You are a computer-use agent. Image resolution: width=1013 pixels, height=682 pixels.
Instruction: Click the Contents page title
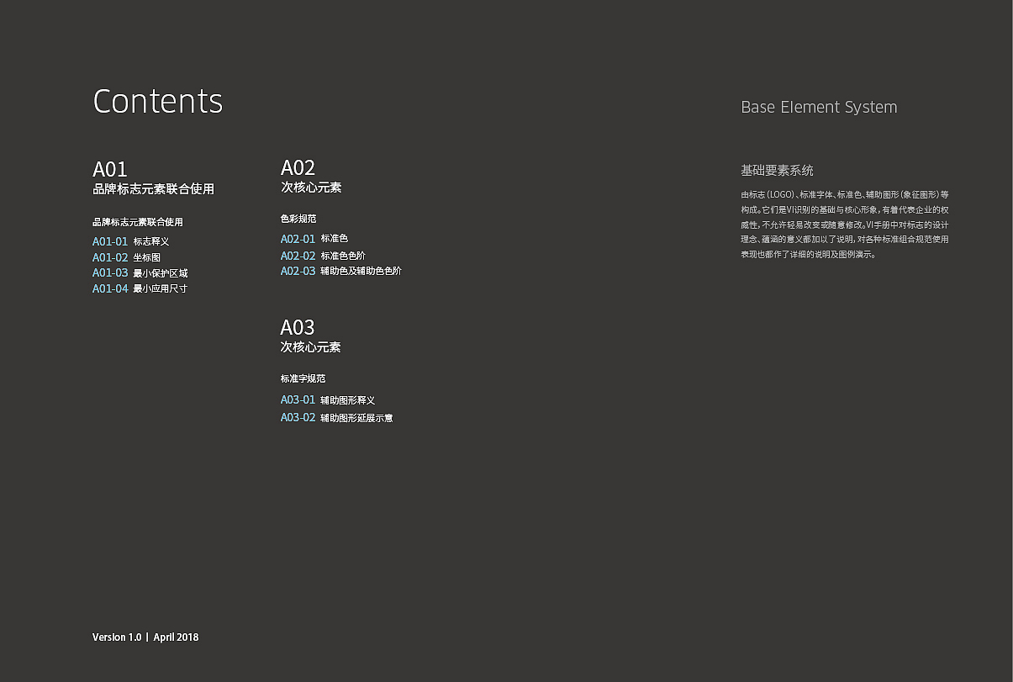[157, 101]
